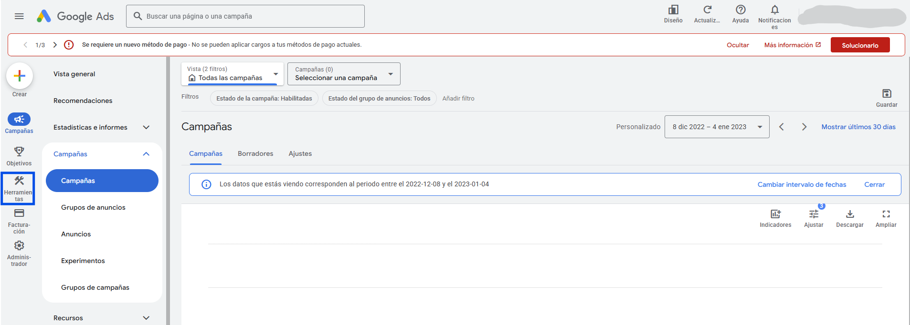Click the Crear plus button
The width and height of the screenshot is (910, 325).
[20, 76]
